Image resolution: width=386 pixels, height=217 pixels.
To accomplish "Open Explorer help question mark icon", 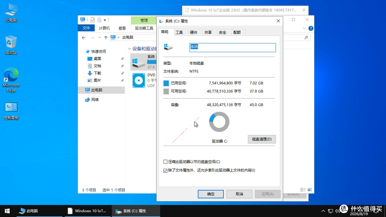I will (311, 28).
